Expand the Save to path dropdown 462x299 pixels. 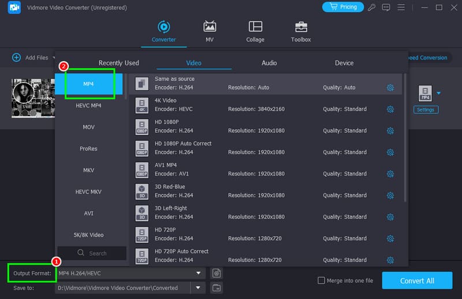tap(198, 287)
